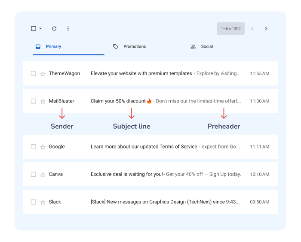Star the Slack email
This screenshot has width=301, height=242.
click(x=43, y=202)
